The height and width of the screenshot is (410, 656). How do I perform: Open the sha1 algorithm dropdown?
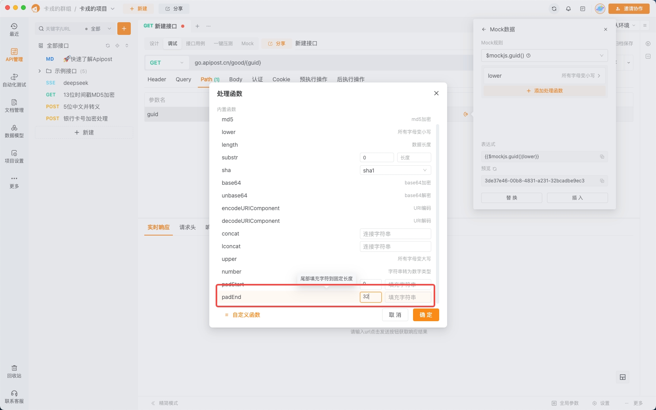395,170
